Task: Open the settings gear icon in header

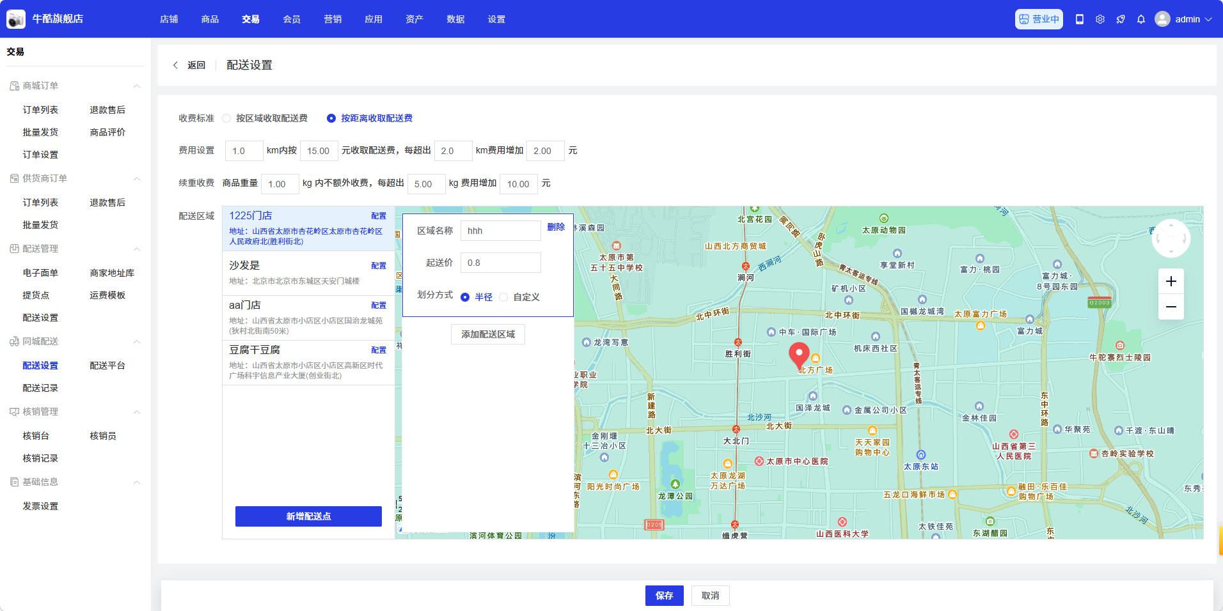Action: point(1100,19)
